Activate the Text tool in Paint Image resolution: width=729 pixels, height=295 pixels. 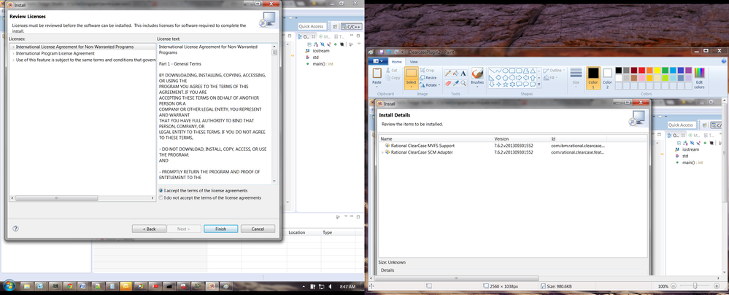click(x=463, y=73)
